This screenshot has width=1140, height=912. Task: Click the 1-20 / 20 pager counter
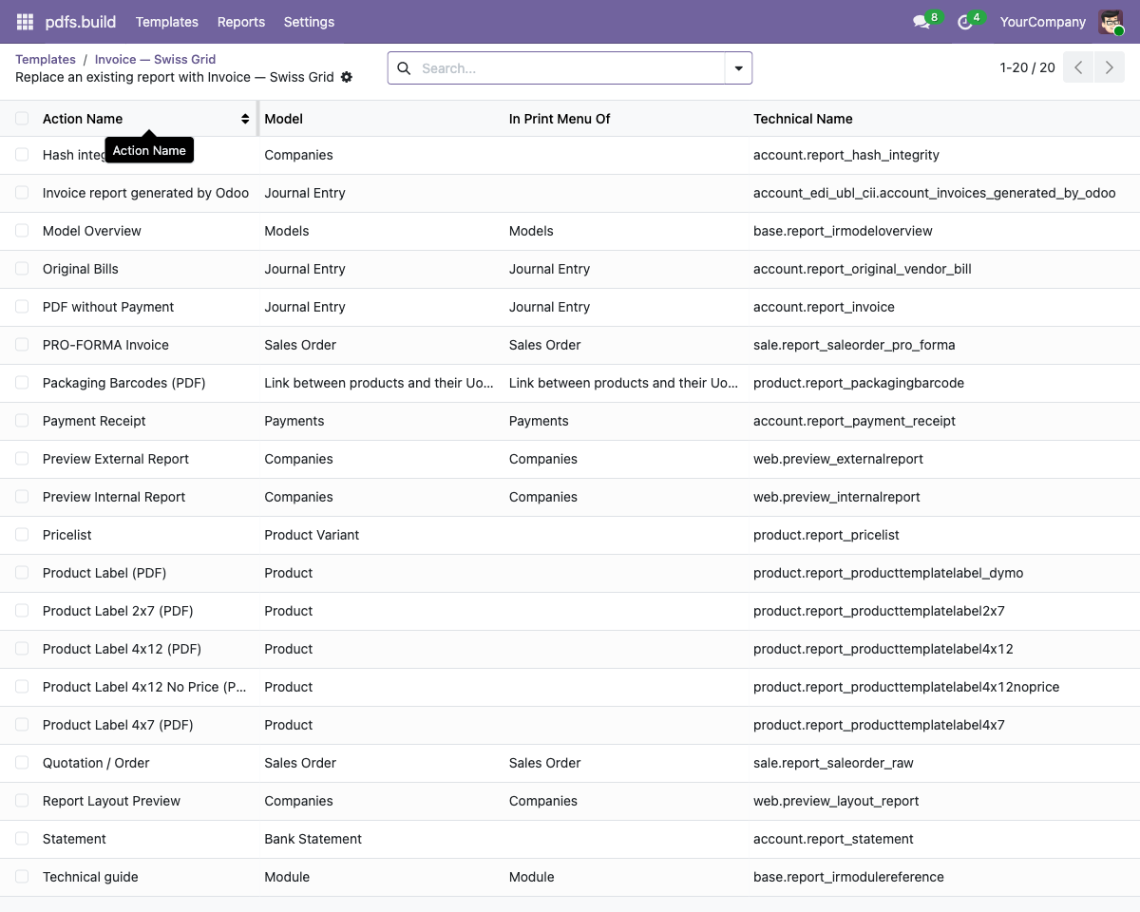click(x=1027, y=67)
